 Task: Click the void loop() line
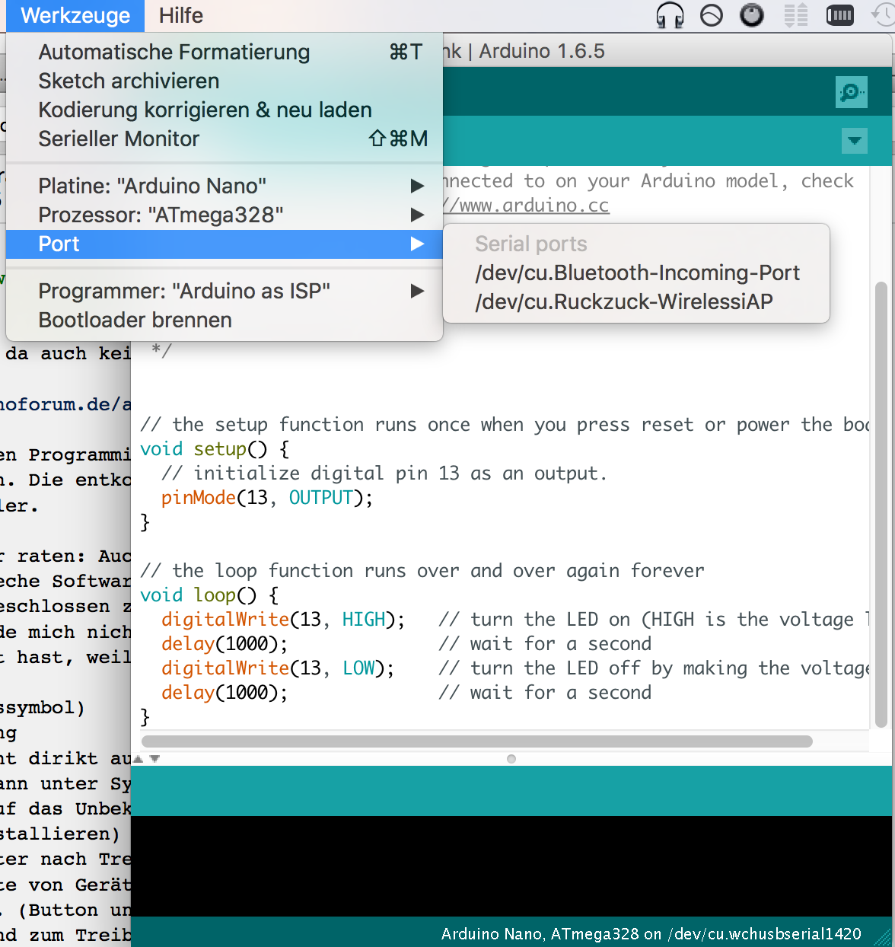(209, 595)
